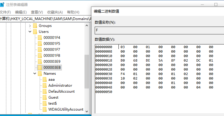Select the DefaultAccount name key
This screenshot has width=224, height=116.
tap(62, 91)
